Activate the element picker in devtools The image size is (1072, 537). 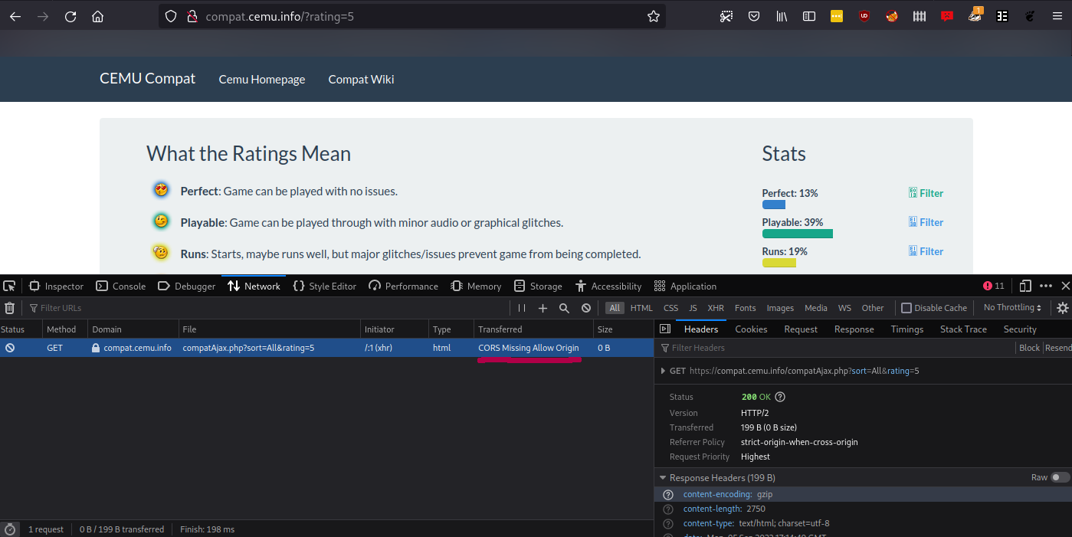9,286
